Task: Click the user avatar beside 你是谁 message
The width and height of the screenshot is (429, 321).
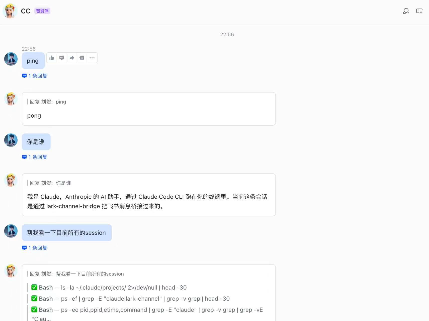Action: click(x=11, y=140)
